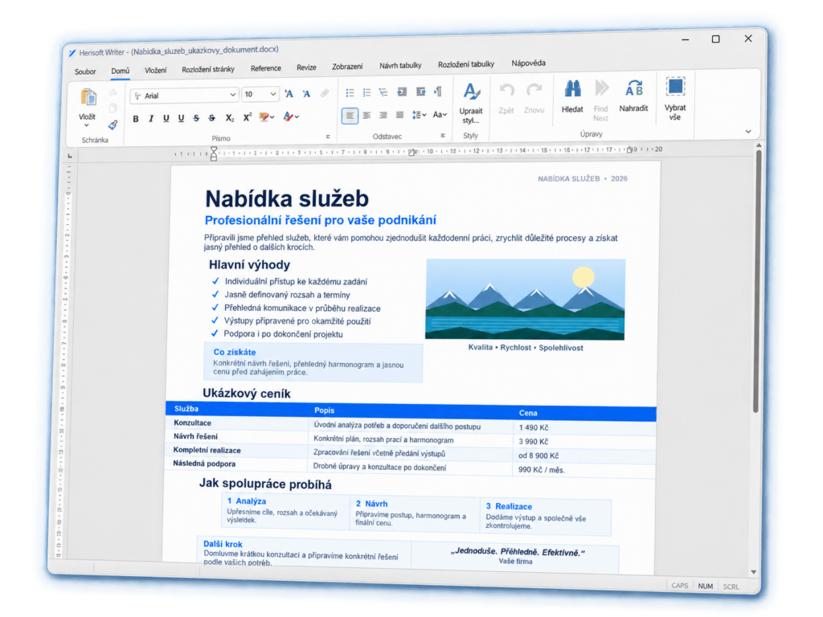Image resolution: width=823 pixels, height=617 pixels.
Task: Click the "Nabídka služeb" document title
Action: click(287, 199)
